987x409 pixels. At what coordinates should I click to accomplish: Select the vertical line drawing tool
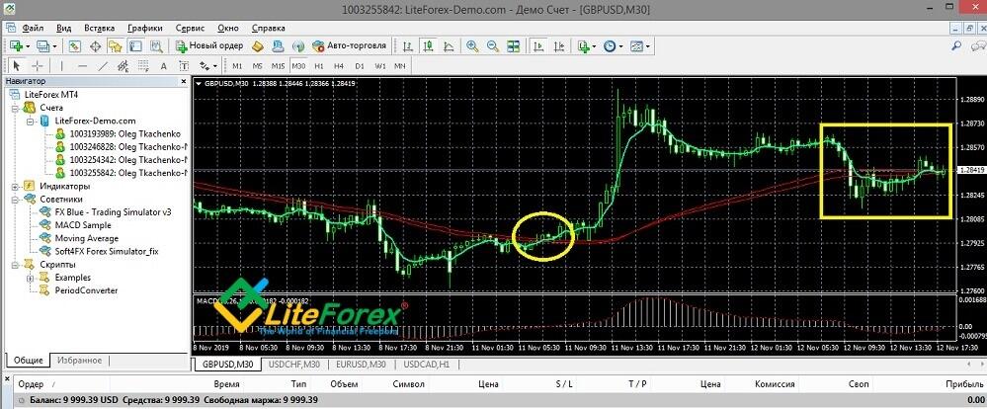tap(61, 65)
